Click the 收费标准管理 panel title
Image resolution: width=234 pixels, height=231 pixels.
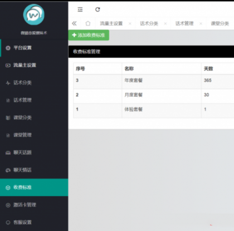pyautogui.click(x=86, y=52)
